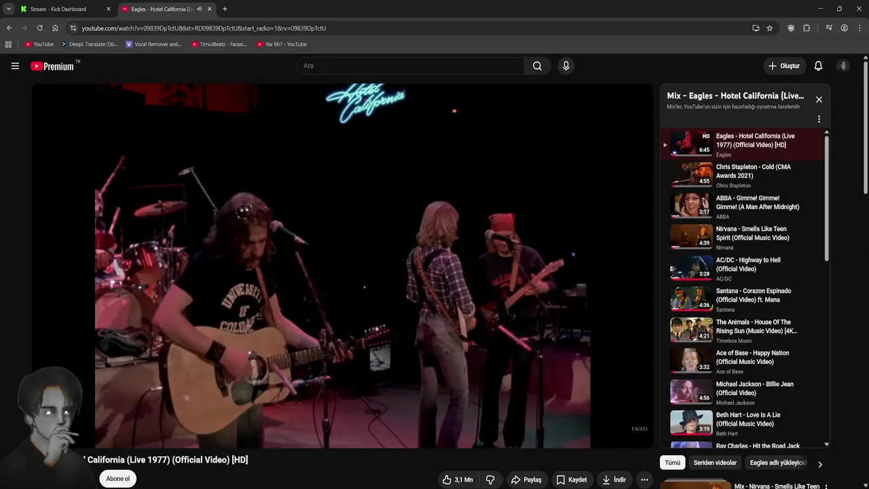Open the browser home page

coord(55,28)
